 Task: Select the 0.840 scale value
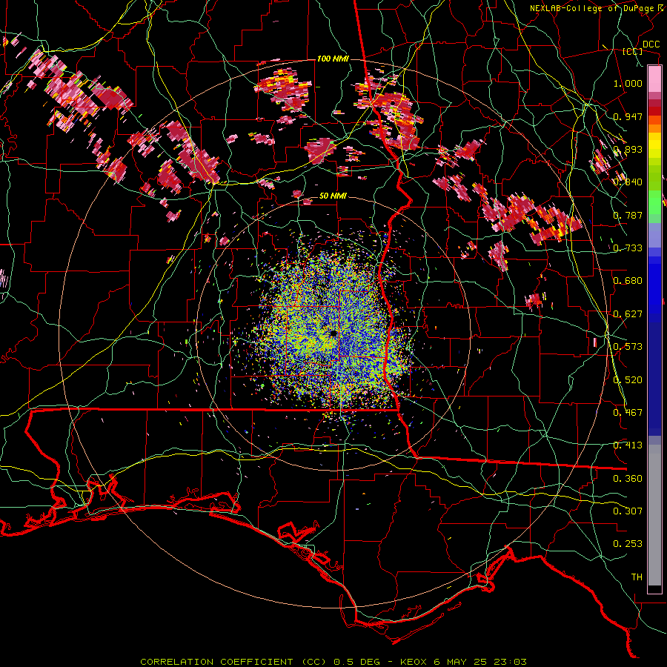pyautogui.click(x=628, y=182)
